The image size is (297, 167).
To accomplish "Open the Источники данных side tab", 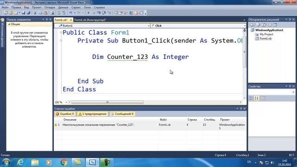I will tap(2, 32).
